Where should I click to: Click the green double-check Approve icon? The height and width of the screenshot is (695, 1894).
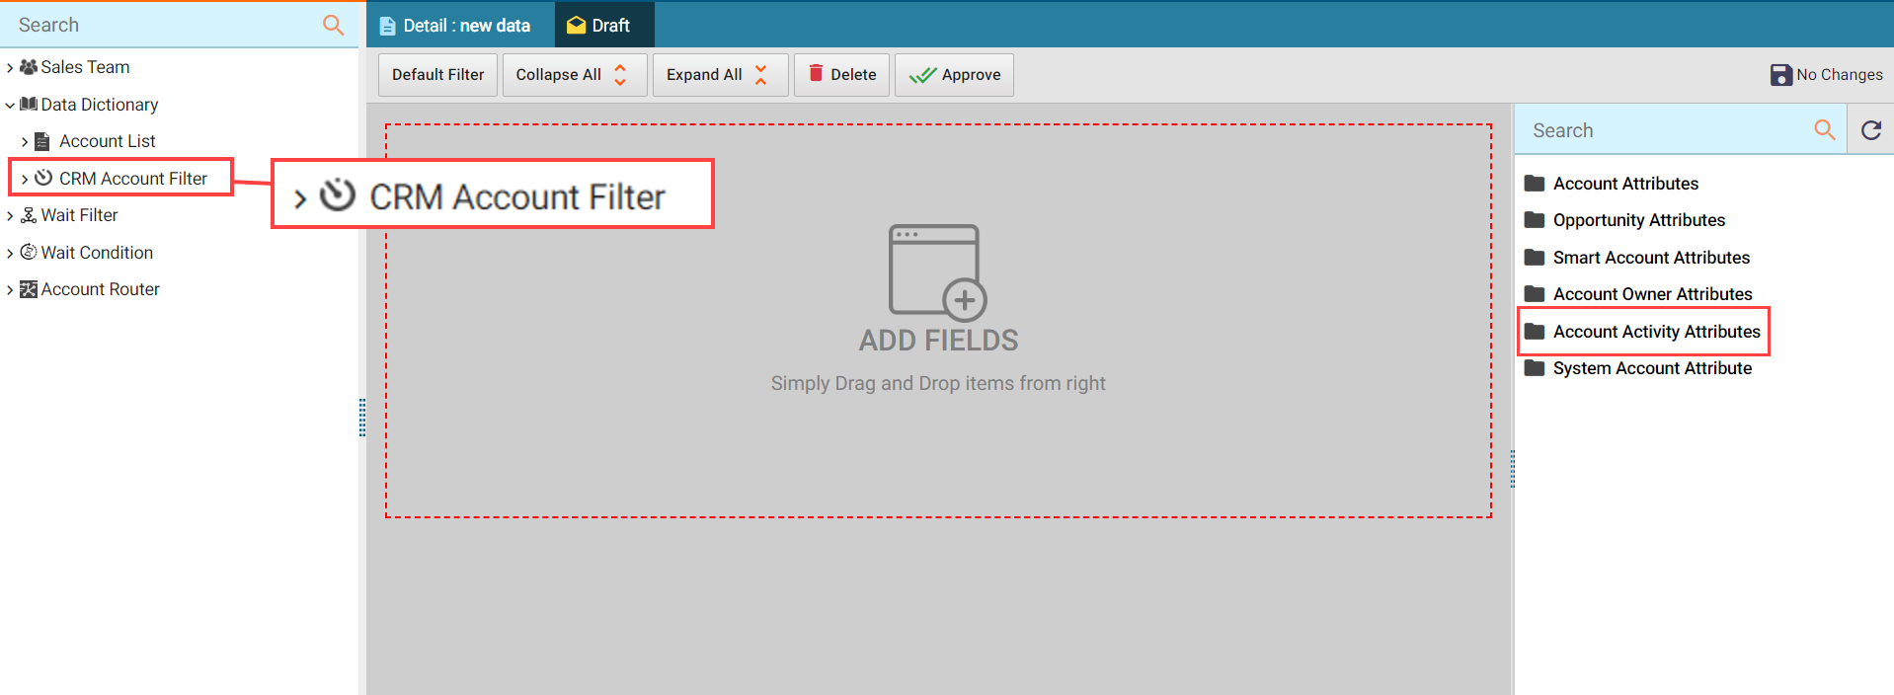pos(922,75)
